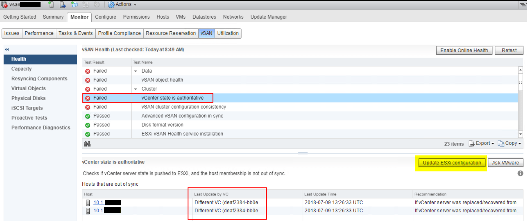Viewport: 527px width, 221px height.
Task: Select Physical Disks in sidebar
Action: coord(29,98)
